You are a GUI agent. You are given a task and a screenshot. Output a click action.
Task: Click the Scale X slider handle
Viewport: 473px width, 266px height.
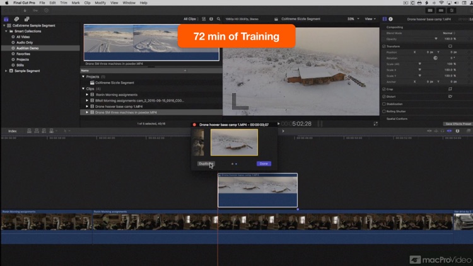click(419, 70)
